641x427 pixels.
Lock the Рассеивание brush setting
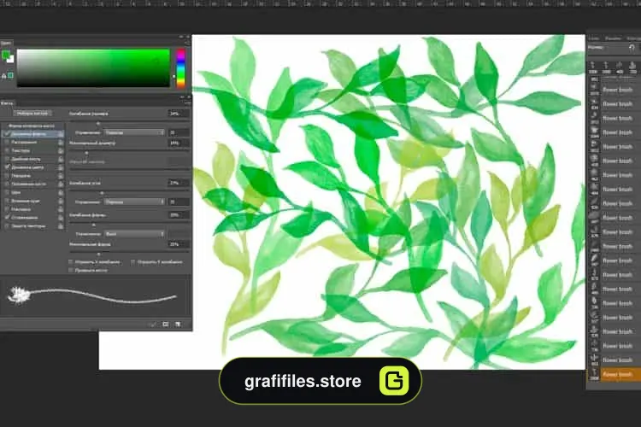pyautogui.click(x=61, y=143)
